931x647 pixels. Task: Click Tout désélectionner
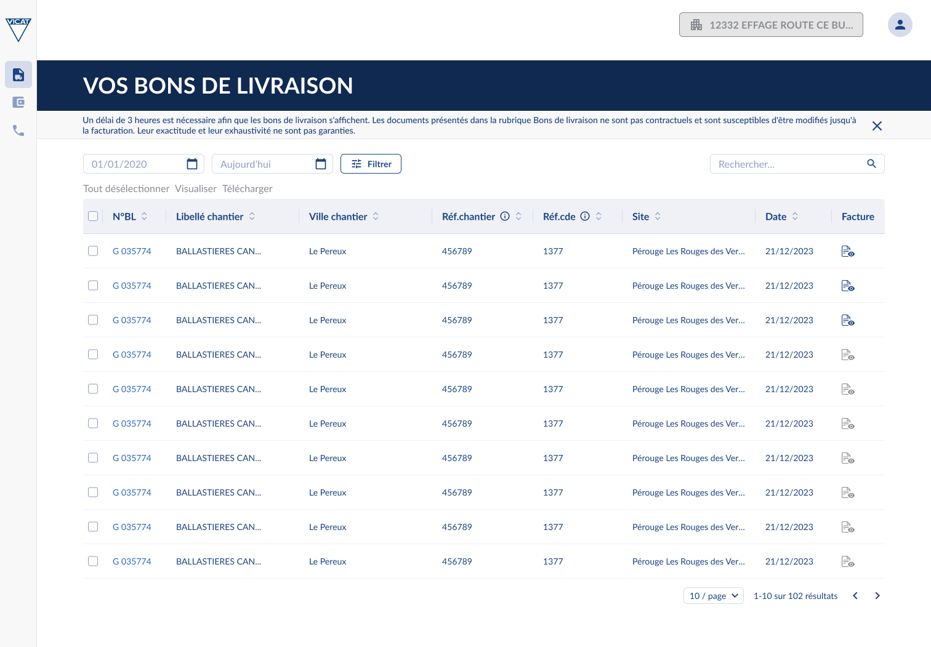click(126, 188)
